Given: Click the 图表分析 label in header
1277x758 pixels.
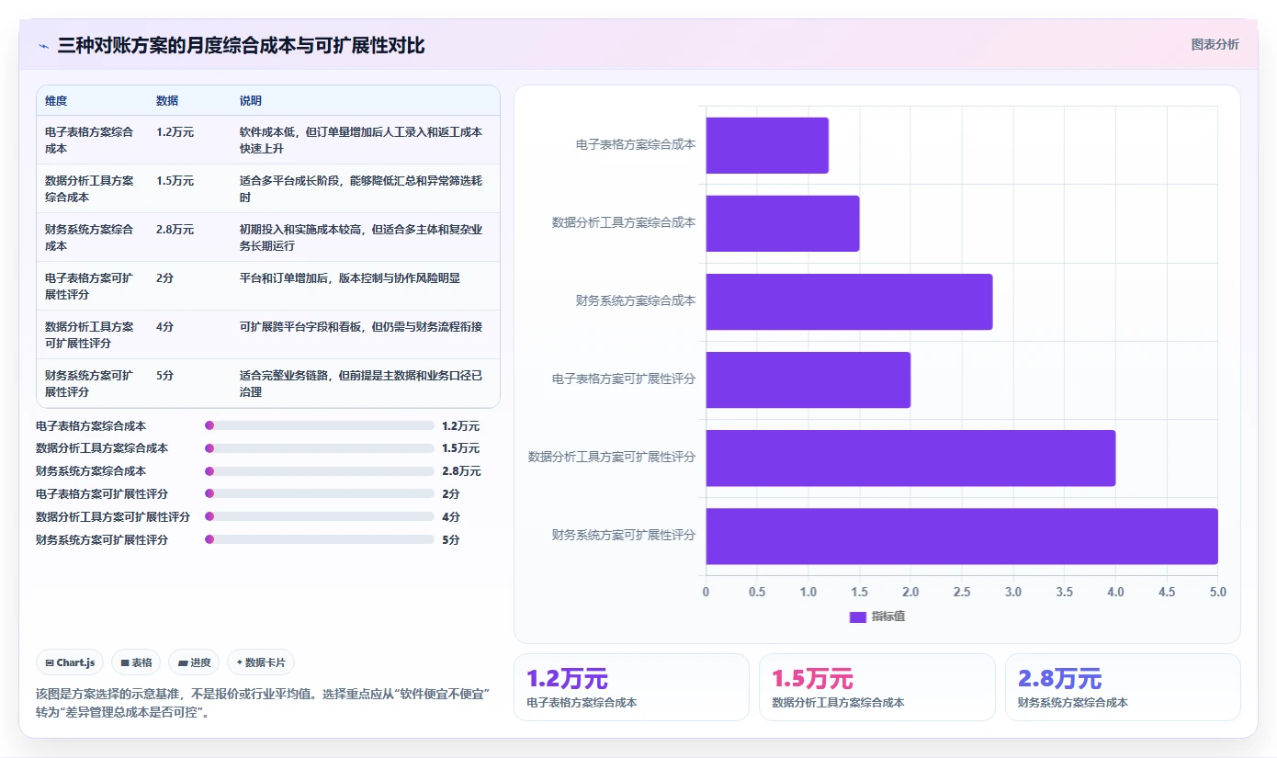Looking at the screenshot, I should pyautogui.click(x=1215, y=44).
